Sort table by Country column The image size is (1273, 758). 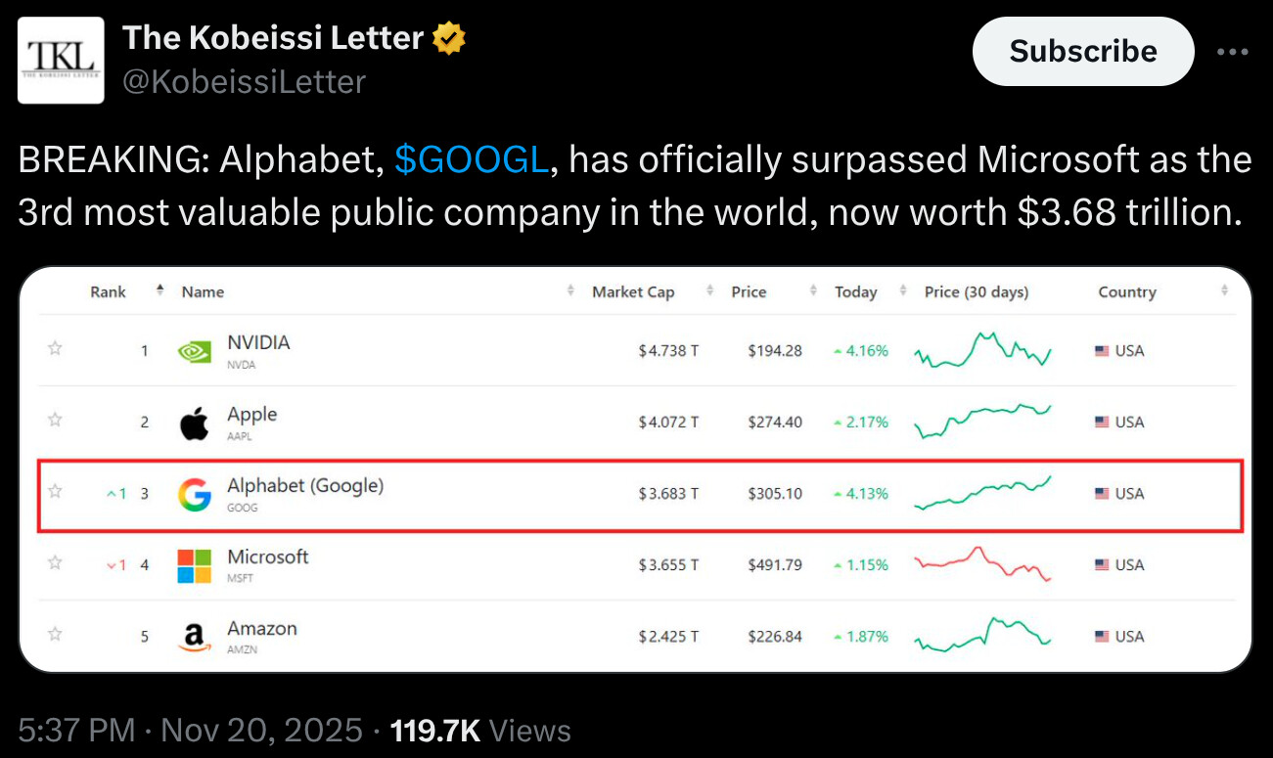pyautogui.click(x=1127, y=291)
